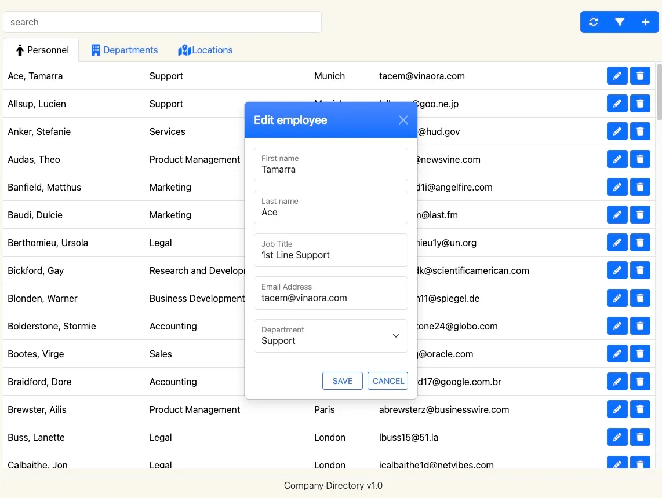Focus the search input field
The image size is (662, 498).
point(162,22)
